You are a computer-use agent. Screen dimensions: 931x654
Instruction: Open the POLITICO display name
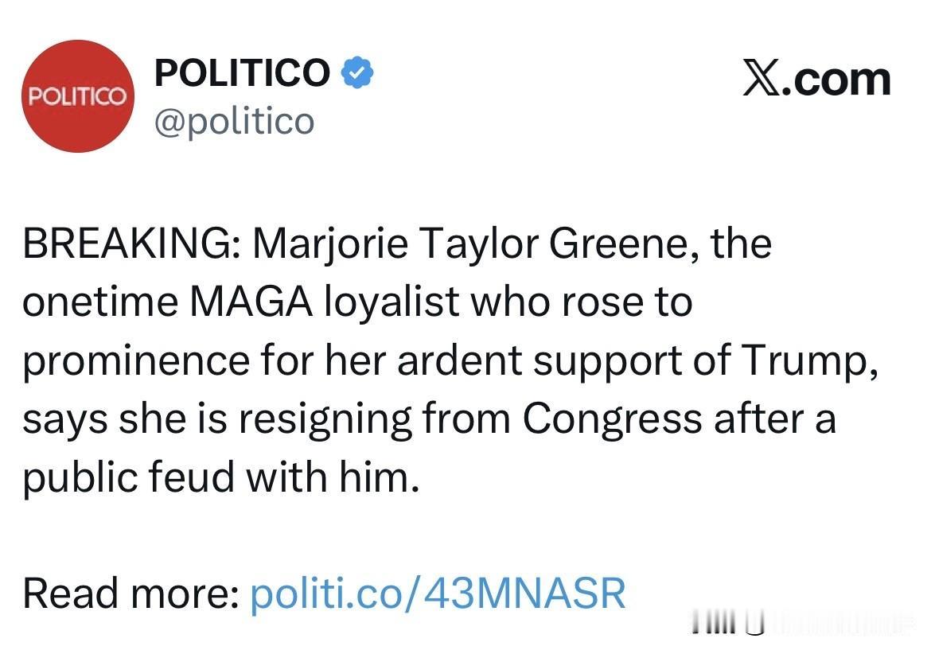pos(242,73)
